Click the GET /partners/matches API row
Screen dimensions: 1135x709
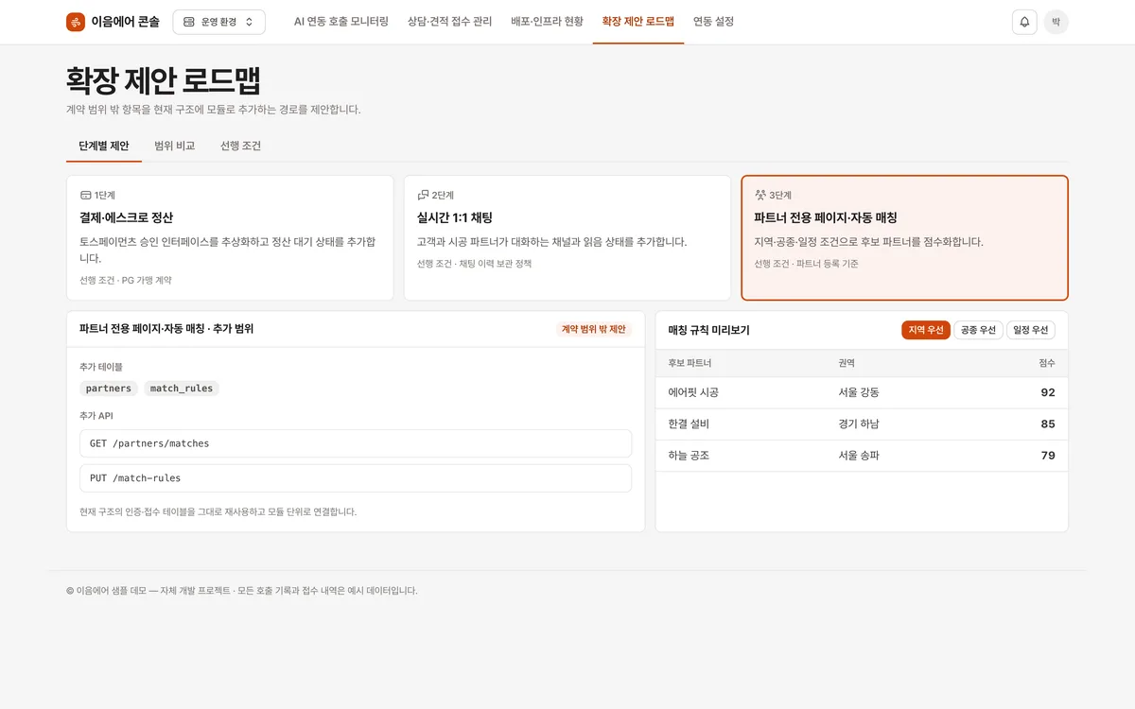(x=356, y=443)
